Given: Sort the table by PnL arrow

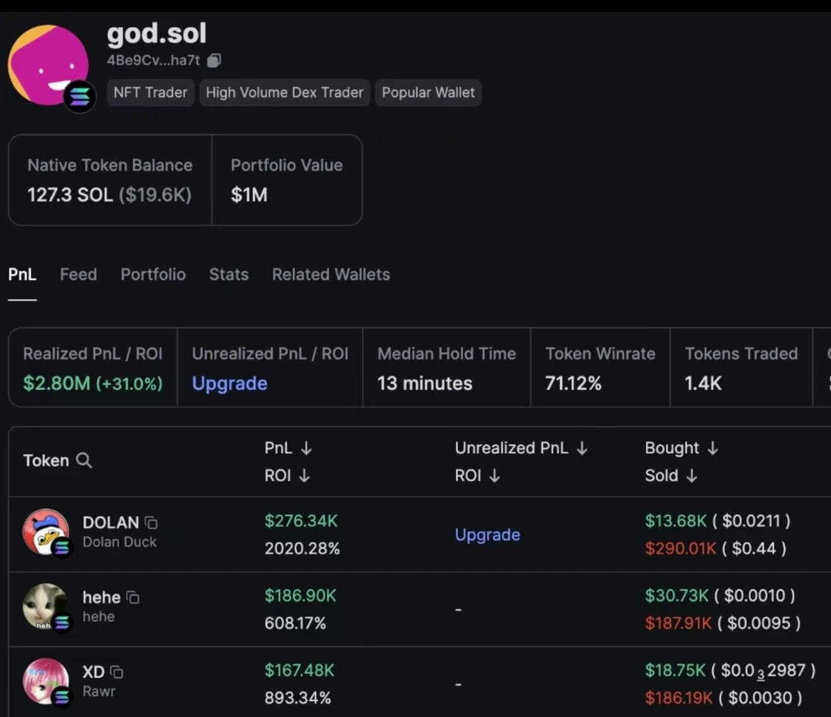Looking at the screenshot, I should (306, 448).
